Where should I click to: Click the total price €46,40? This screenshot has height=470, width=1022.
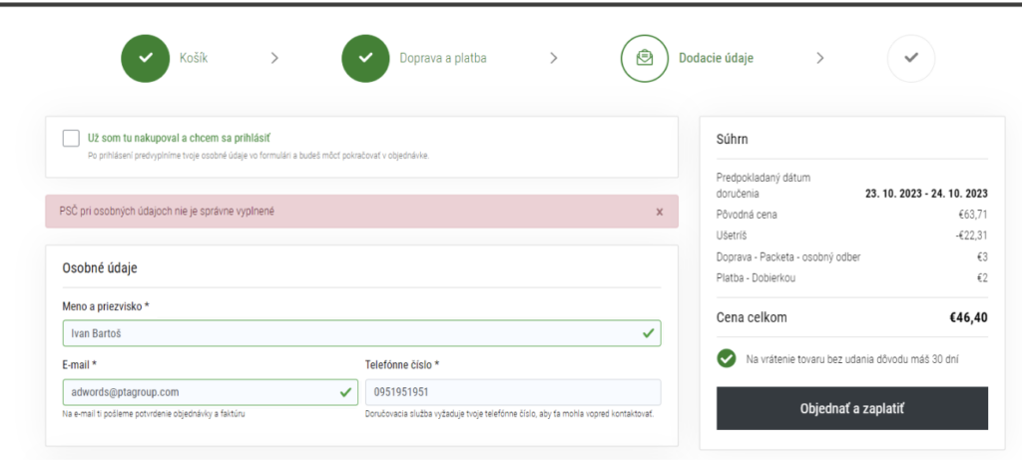coord(968,318)
